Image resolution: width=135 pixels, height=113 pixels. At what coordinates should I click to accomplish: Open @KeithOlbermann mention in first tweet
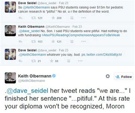[36, 7]
